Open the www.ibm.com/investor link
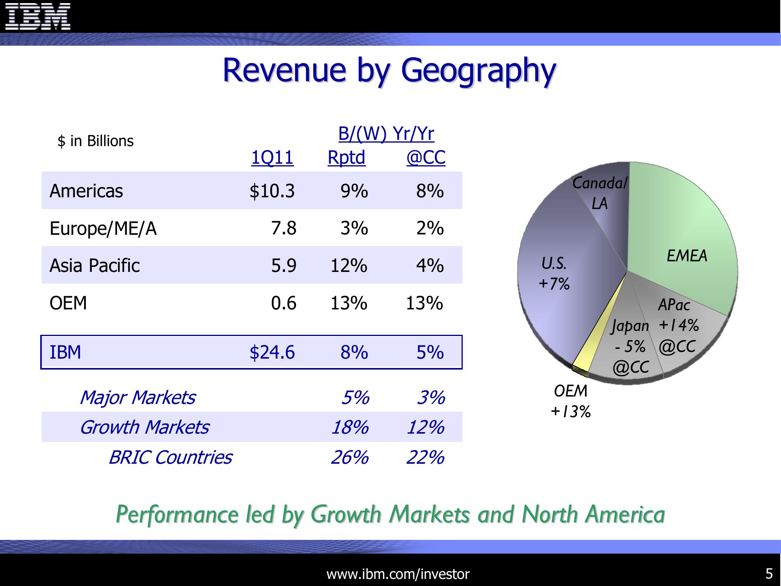The height and width of the screenshot is (586, 781). click(x=398, y=574)
